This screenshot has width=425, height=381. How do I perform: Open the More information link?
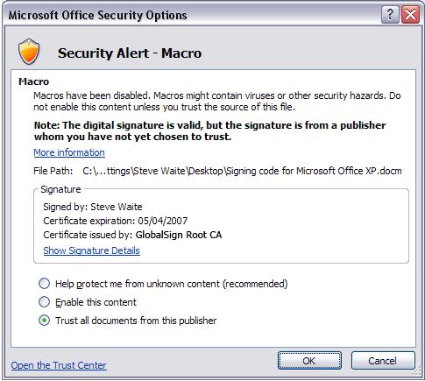point(69,152)
